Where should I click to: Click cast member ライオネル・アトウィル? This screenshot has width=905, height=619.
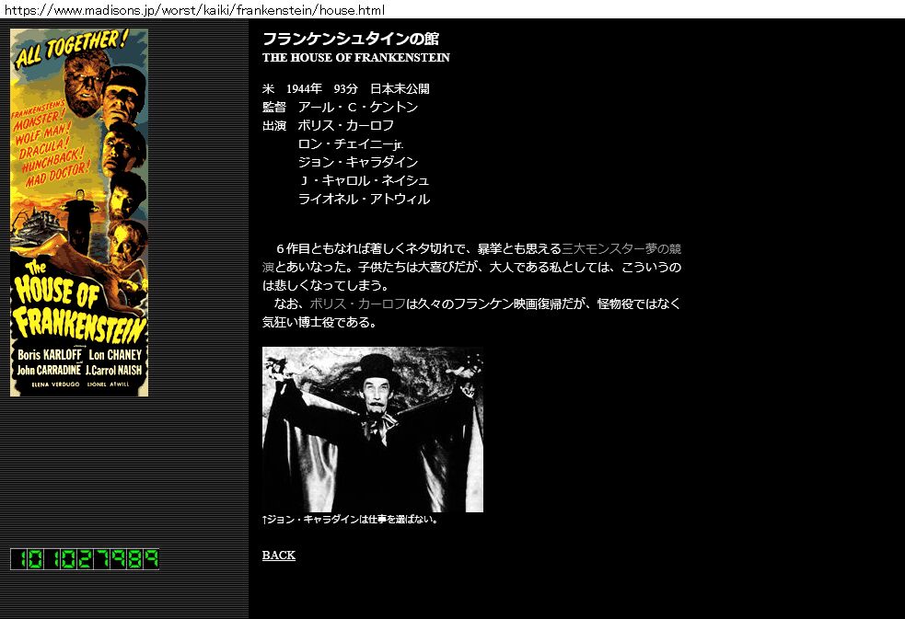pyautogui.click(x=364, y=200)
